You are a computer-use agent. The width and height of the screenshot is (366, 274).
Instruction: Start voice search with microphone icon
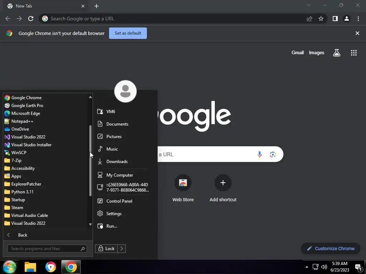click(x=259, y=154)
